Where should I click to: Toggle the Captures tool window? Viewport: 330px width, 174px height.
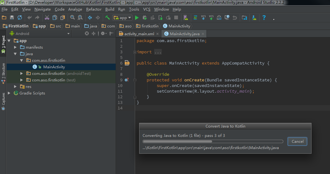(3, 101)
